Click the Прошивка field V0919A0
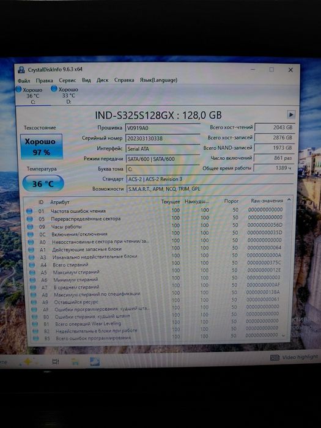The image size is (321, 428). coord(163,128)
